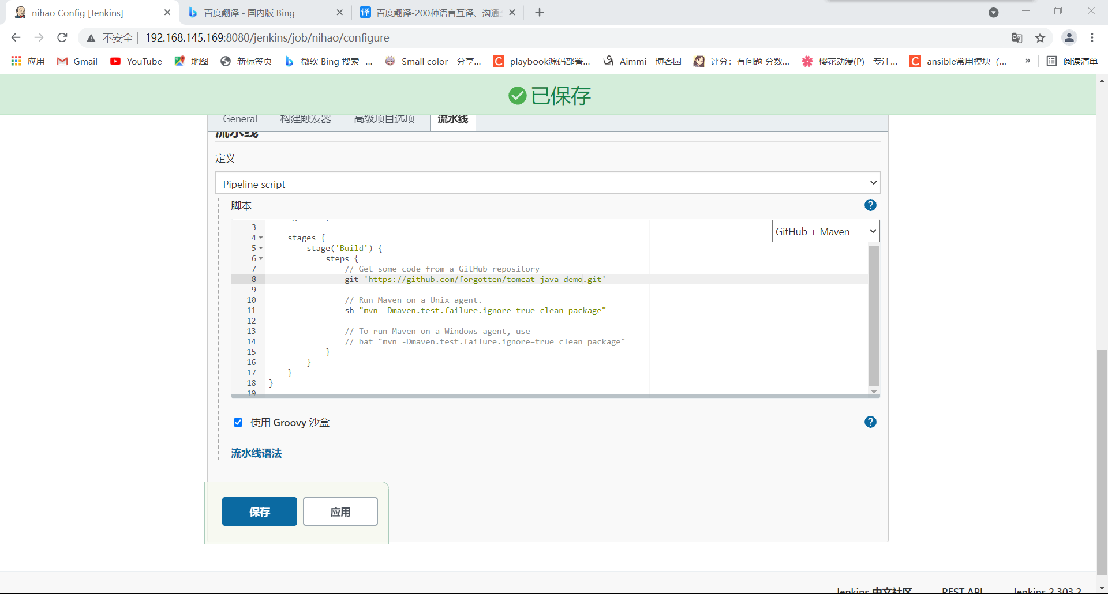Open the Chrome three-dot menu
Viewport: 1108px width, 594px height.
pos(1092,37)
